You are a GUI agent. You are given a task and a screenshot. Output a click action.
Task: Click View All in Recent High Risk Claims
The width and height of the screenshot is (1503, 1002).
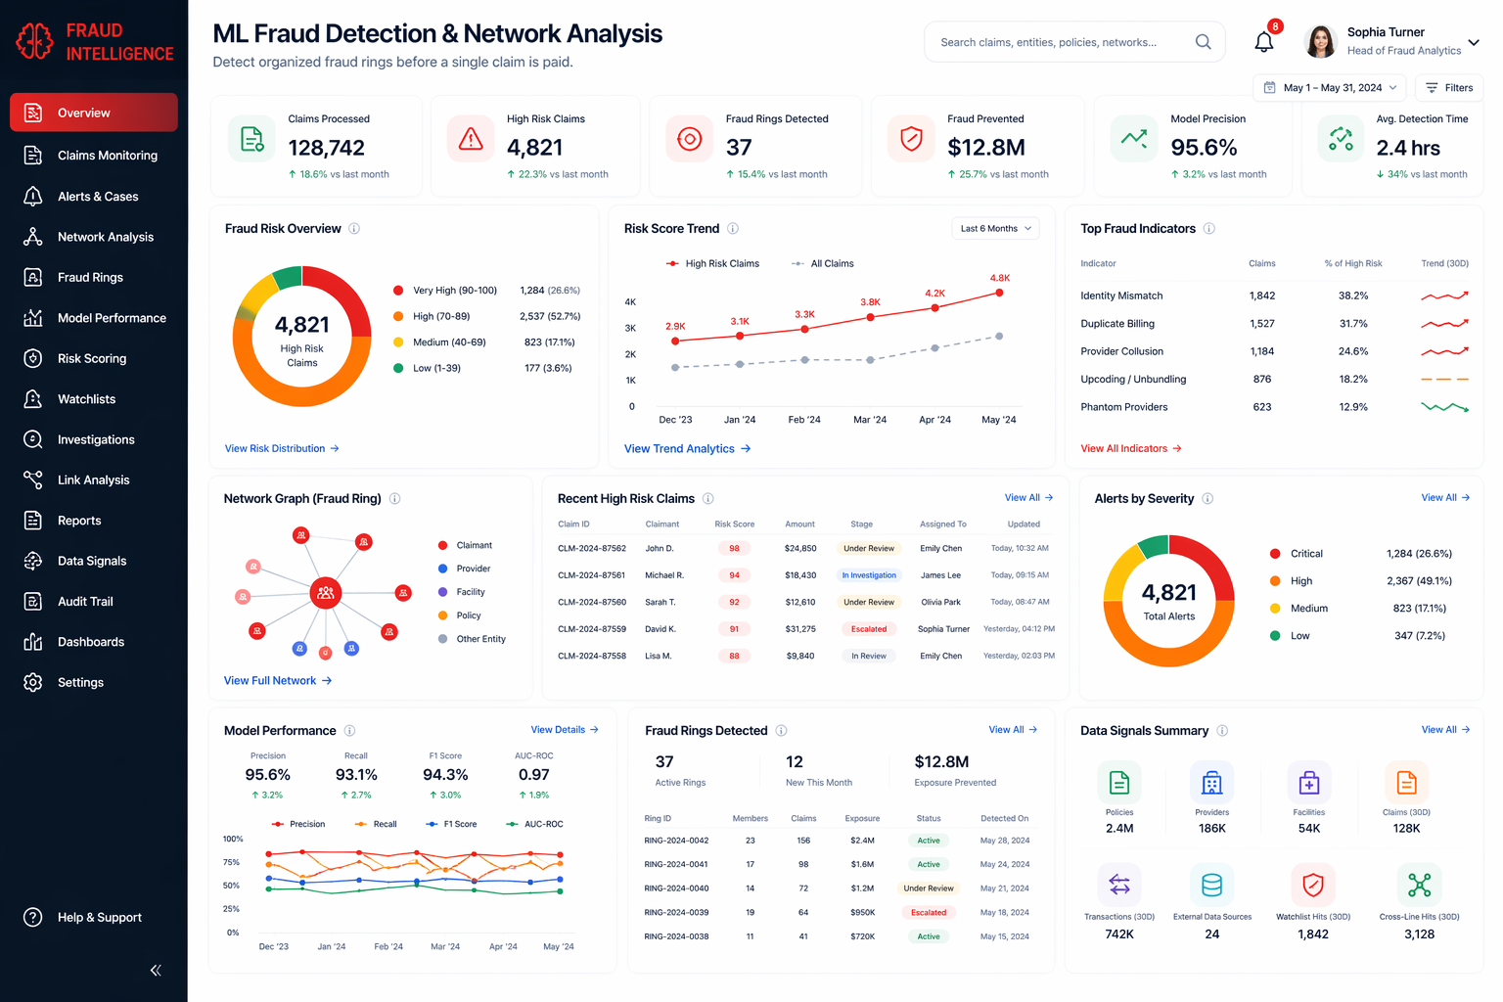tap(1028, 498)
